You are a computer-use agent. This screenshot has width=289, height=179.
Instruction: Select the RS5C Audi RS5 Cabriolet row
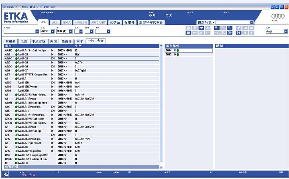tap(81, 159)
